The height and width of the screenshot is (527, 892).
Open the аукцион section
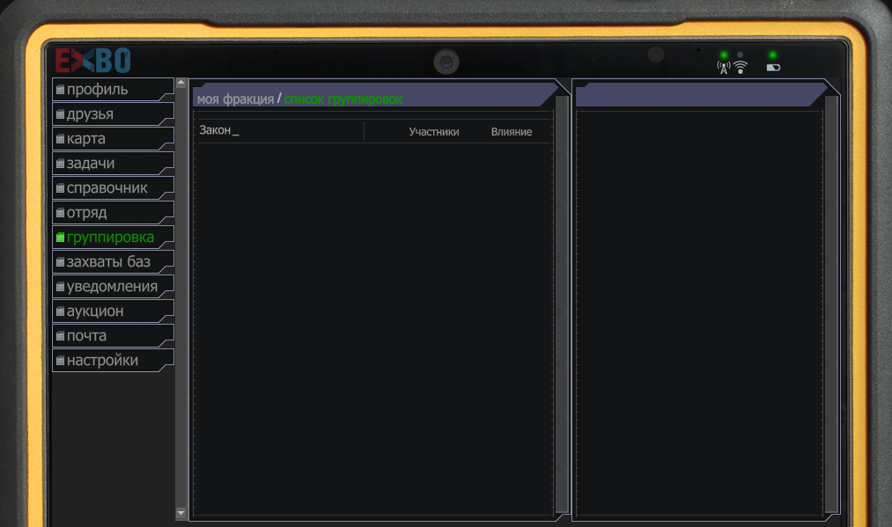pyautogui.click(x=113, y=311)
